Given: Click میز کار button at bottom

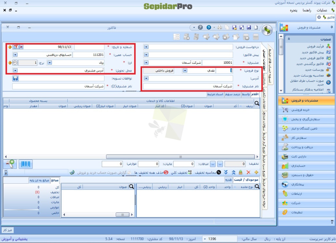Looking at the screenshot, I should 7,230.
